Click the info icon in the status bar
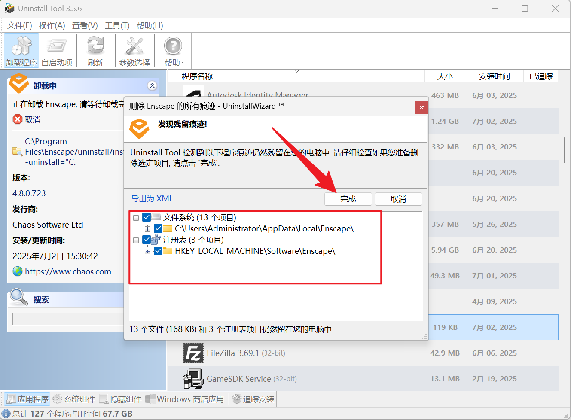 (6, 414)
